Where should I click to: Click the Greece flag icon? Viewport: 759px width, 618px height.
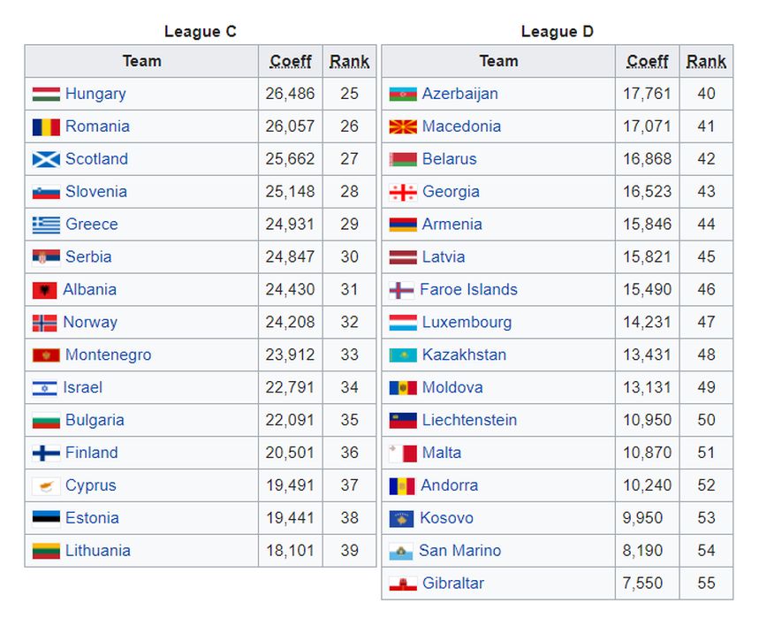coord(46,225)
